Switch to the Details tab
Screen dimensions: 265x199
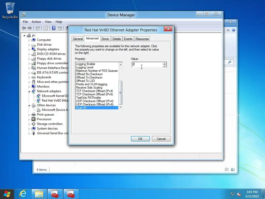coord(117,39)
